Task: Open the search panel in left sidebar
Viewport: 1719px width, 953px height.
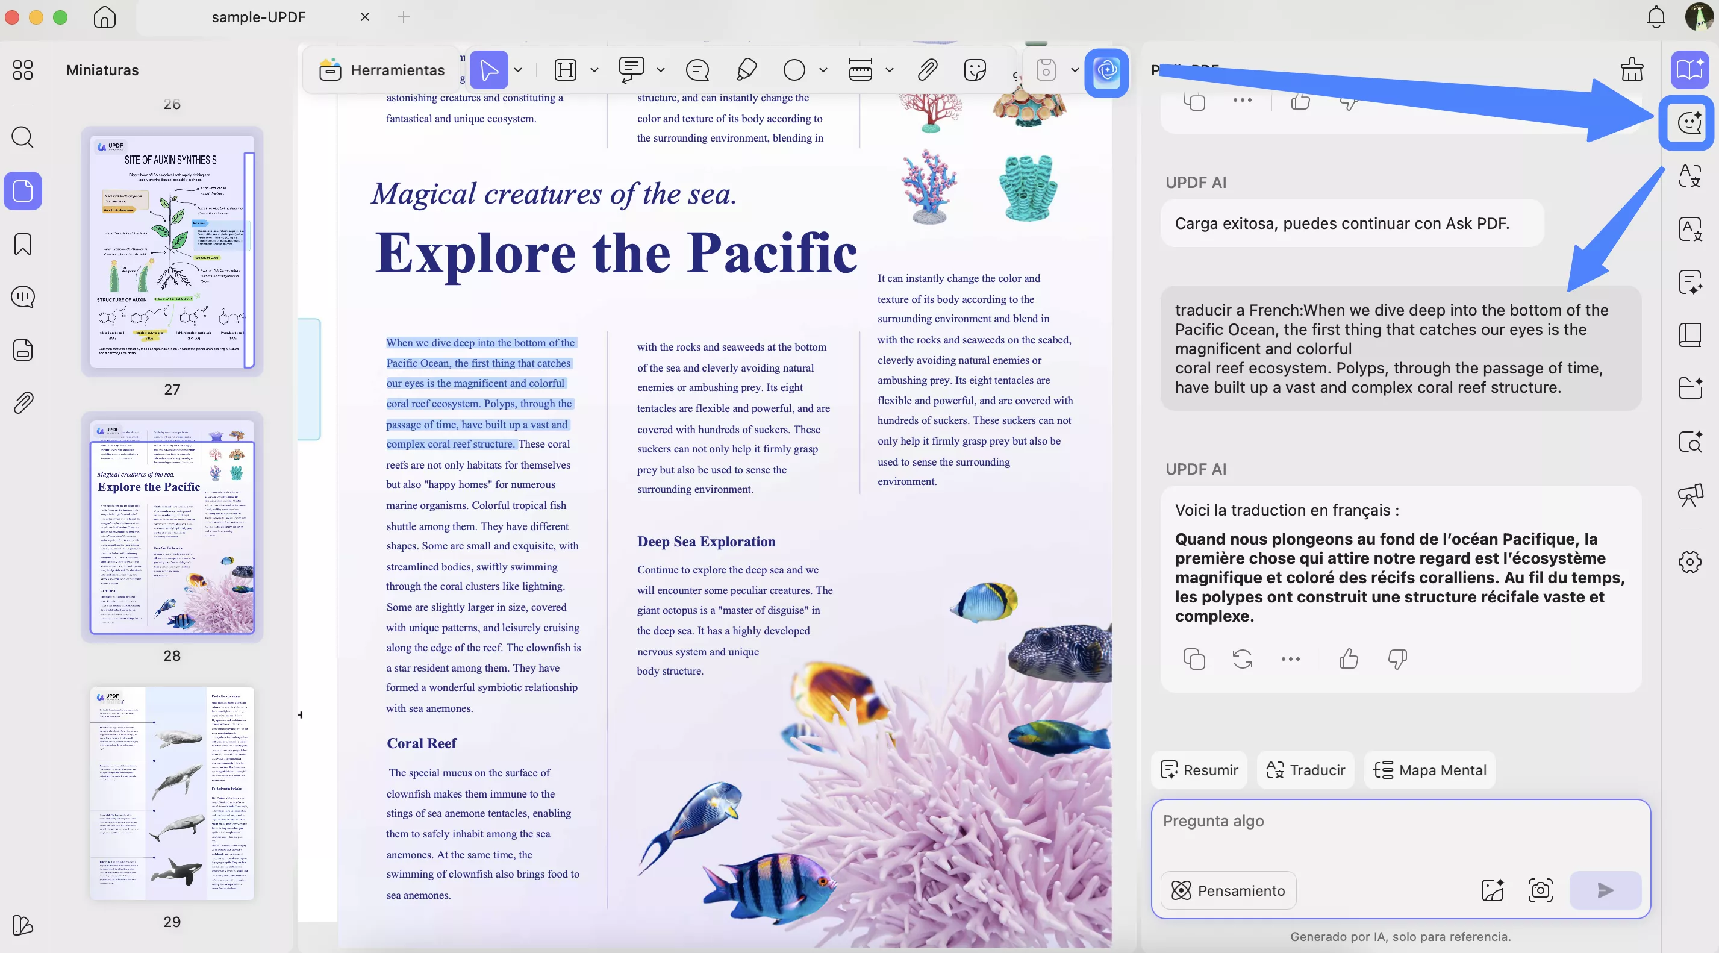Action: tap(23, 137)
